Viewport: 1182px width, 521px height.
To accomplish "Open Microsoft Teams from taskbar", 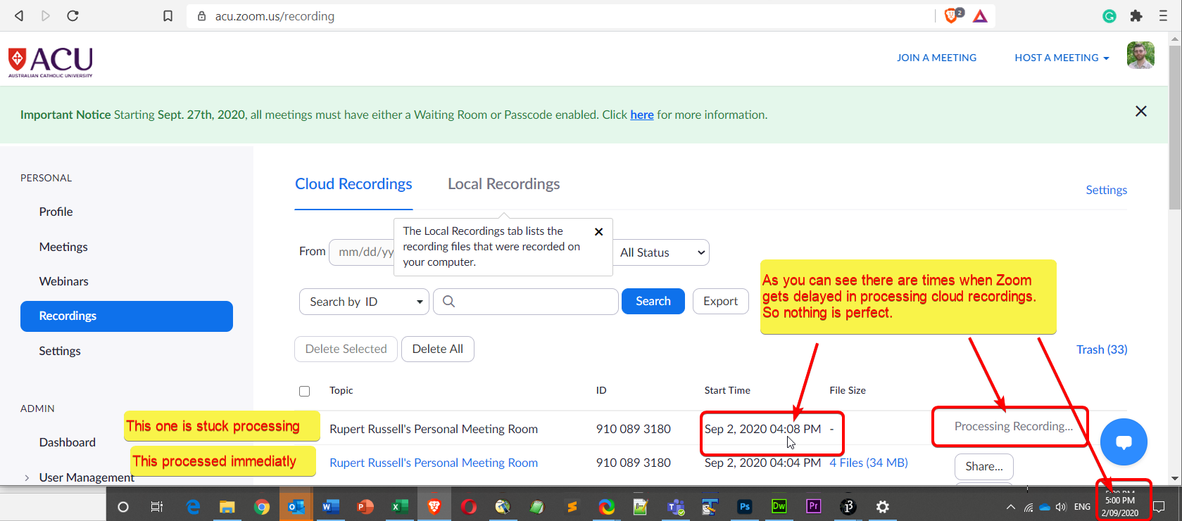I will [x=676, y=506].
